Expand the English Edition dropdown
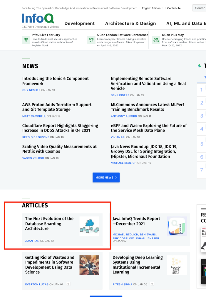 pyautogui.click(x=152, y=8)
